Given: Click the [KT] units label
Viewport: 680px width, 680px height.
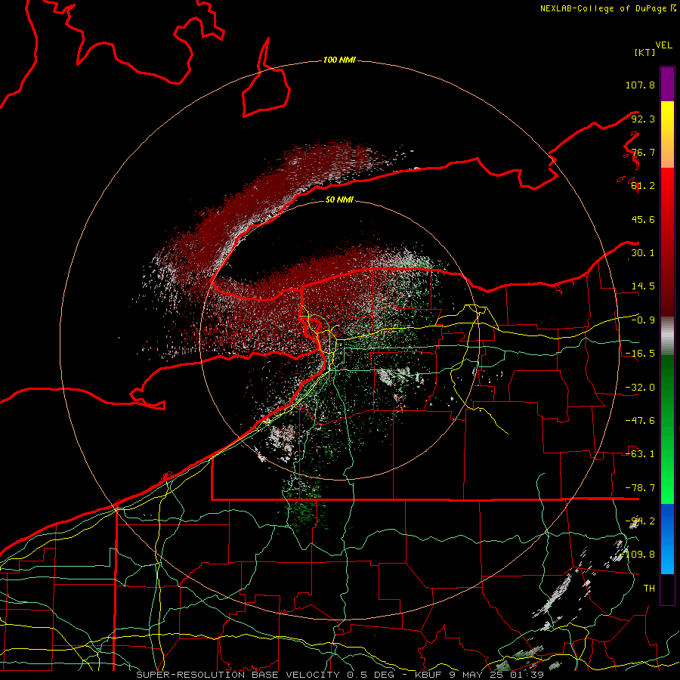Looking at the screenshot, I should (x=644, y=52).
